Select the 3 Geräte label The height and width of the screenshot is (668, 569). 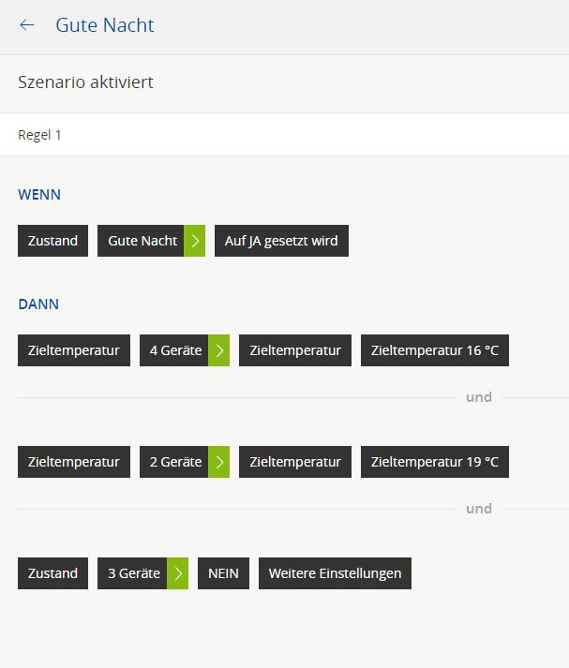coord(133,573)
